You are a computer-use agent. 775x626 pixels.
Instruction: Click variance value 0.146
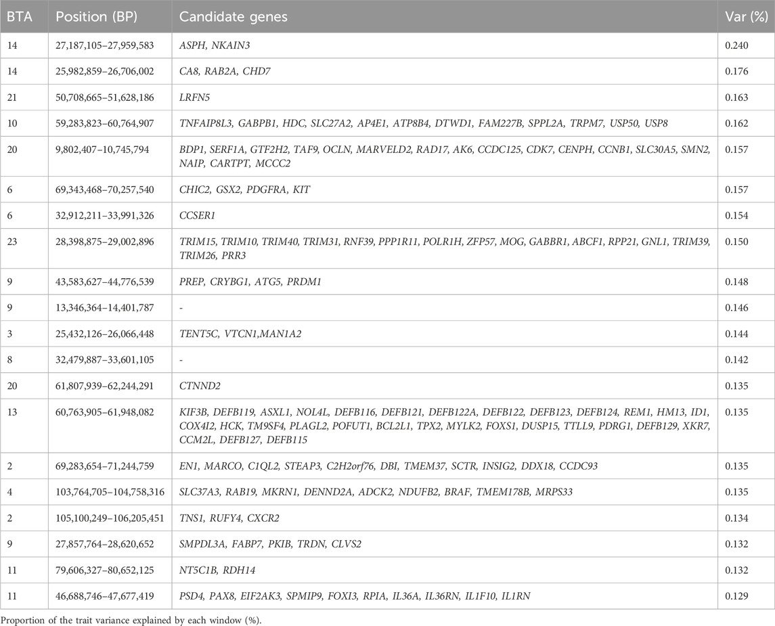(x=736, y=308)
